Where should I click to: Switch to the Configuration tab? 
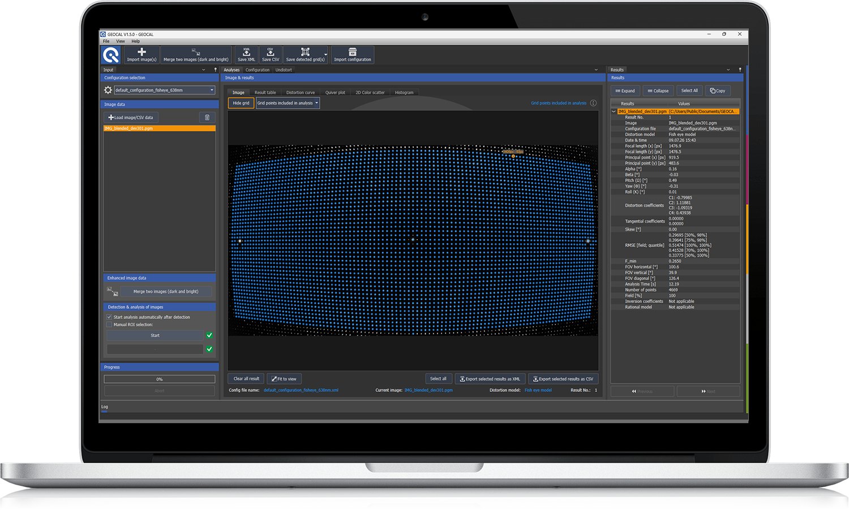[258, 70]
